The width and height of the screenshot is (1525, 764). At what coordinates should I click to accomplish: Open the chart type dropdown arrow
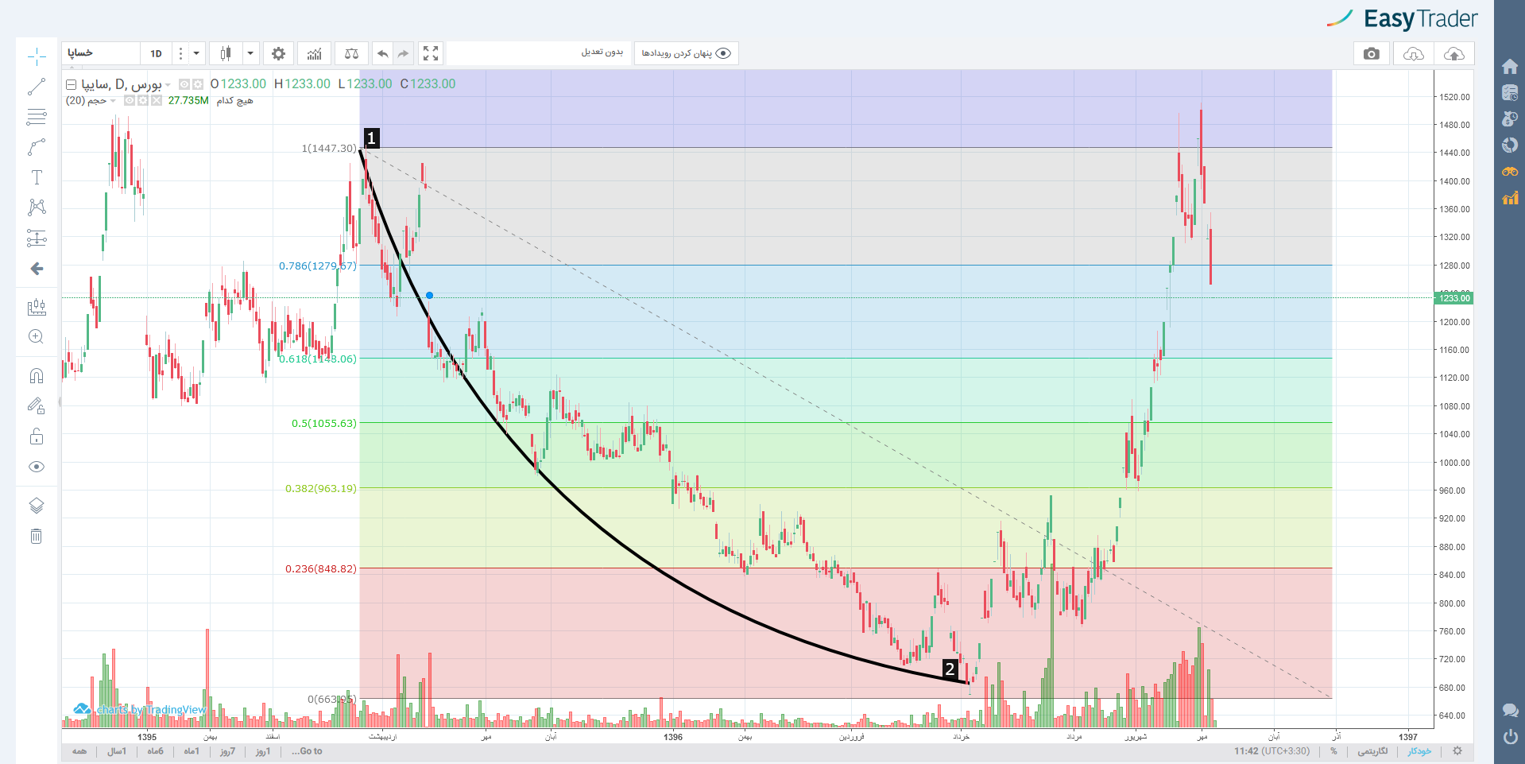coord(250,53)
